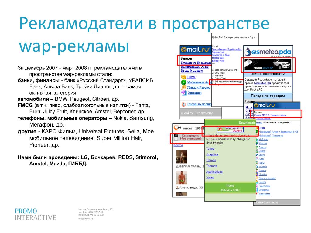The image size is (311, 233).
Task: Open the Скачай на мобилу link
Action: 199,104
